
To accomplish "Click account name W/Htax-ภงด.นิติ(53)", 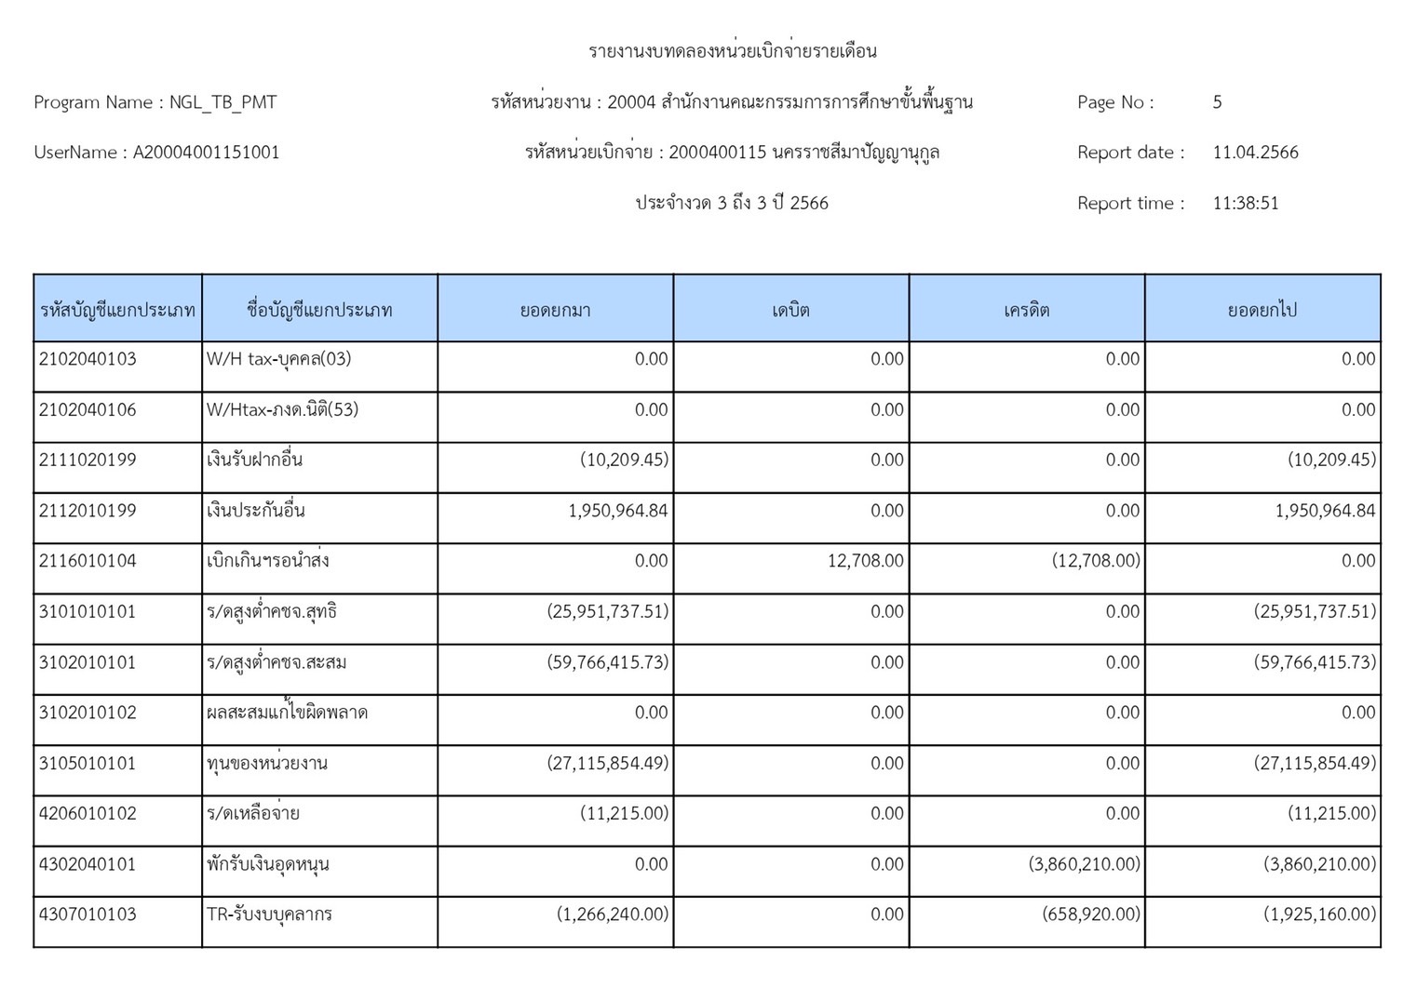I will (282, 409).
